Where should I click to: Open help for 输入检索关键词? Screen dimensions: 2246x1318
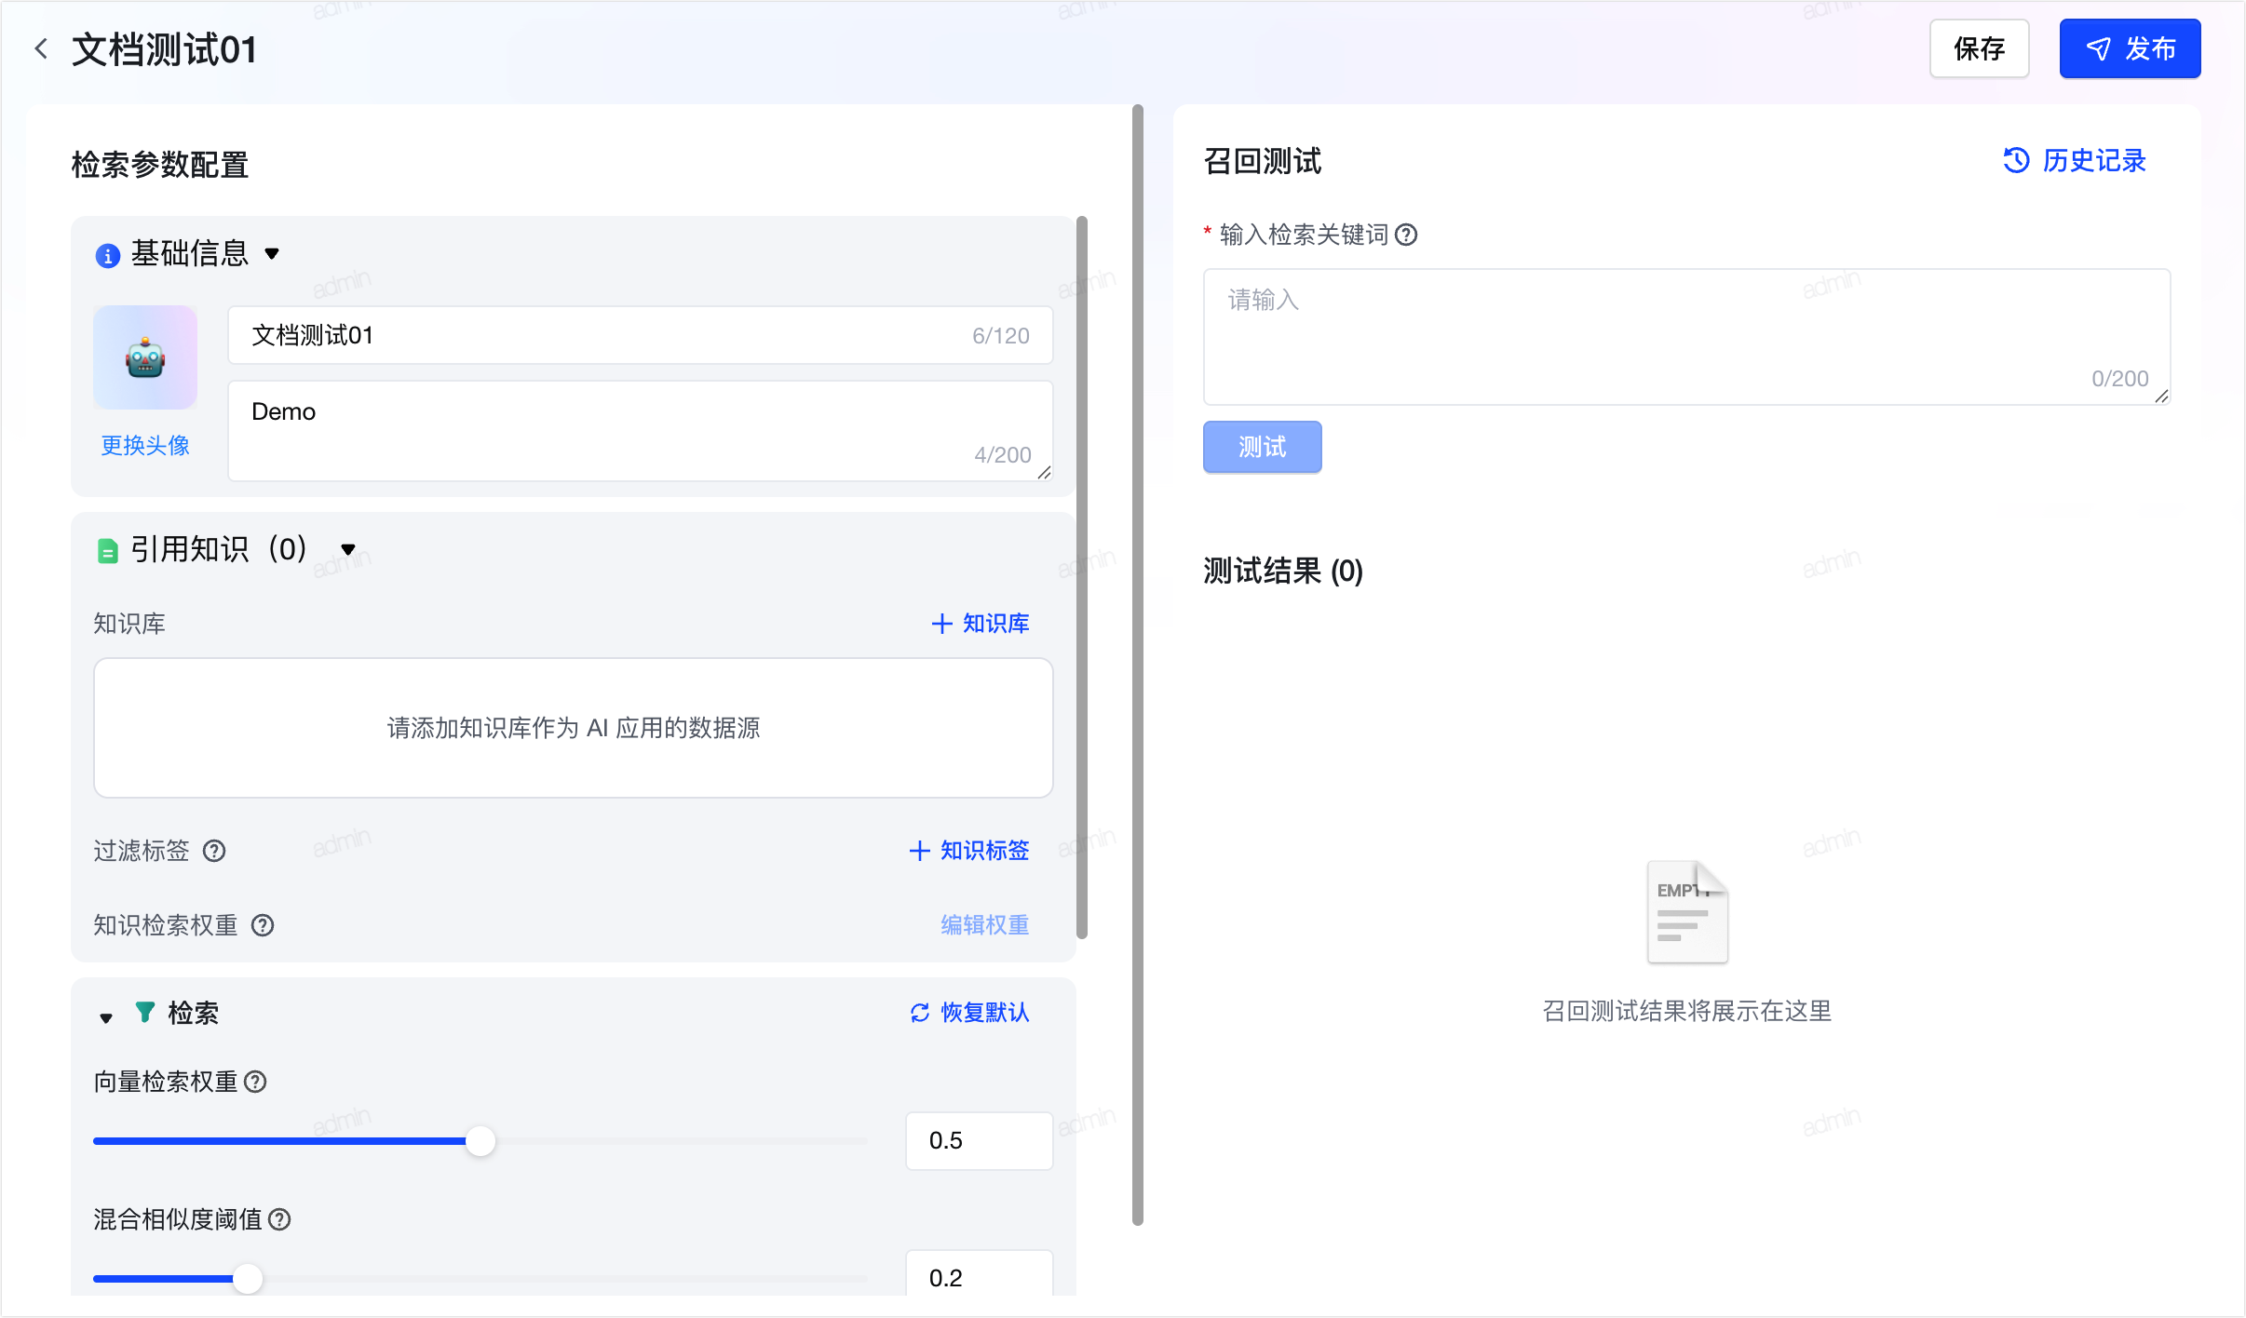[1407, 235]
